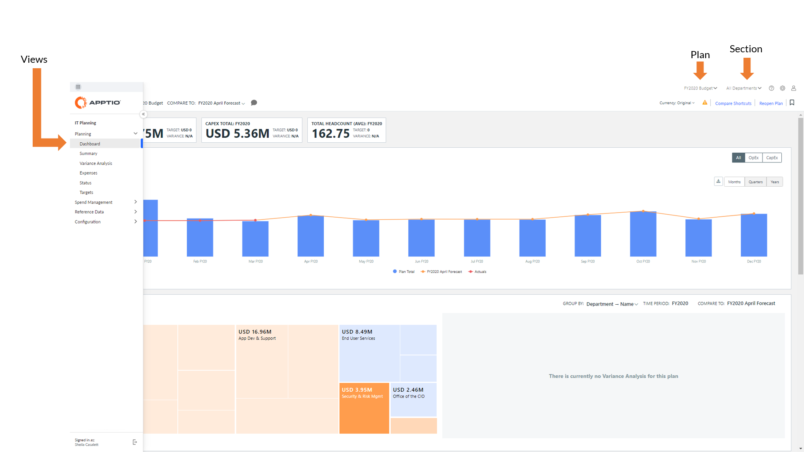Image resolution: width=804 pixels, height=452 pixels.
Task: Open the app grid launcher icon
Action: (x=78, y=87)
